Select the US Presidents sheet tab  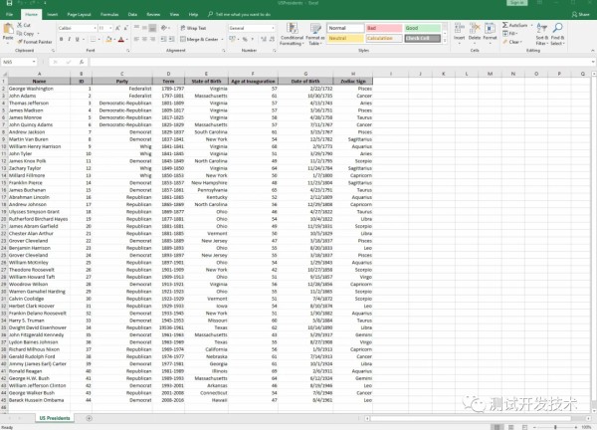pos(55,418)
